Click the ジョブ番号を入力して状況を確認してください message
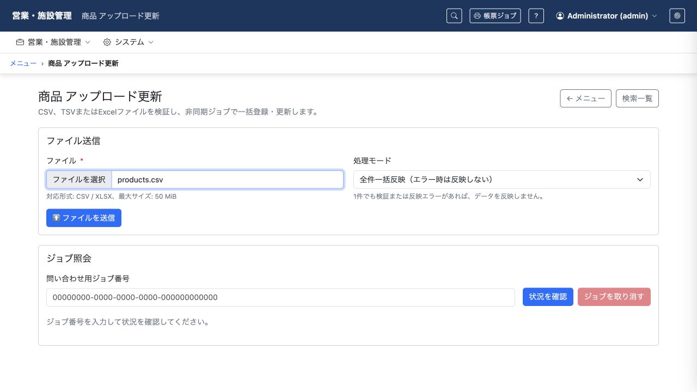Image resolution: width=697 pixels, height=392 pixels. 128,322
